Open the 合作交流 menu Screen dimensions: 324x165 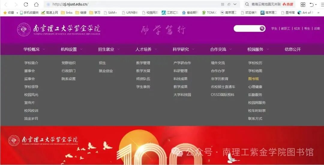pyautogui.click(x=218, y=49)
